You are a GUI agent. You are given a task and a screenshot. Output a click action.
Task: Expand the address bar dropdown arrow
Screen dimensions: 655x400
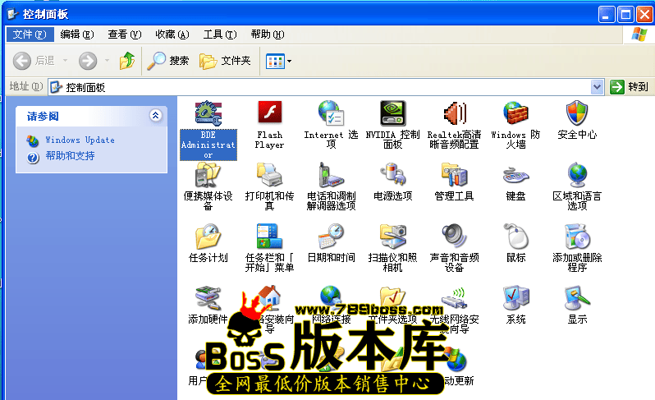[597, 87]
